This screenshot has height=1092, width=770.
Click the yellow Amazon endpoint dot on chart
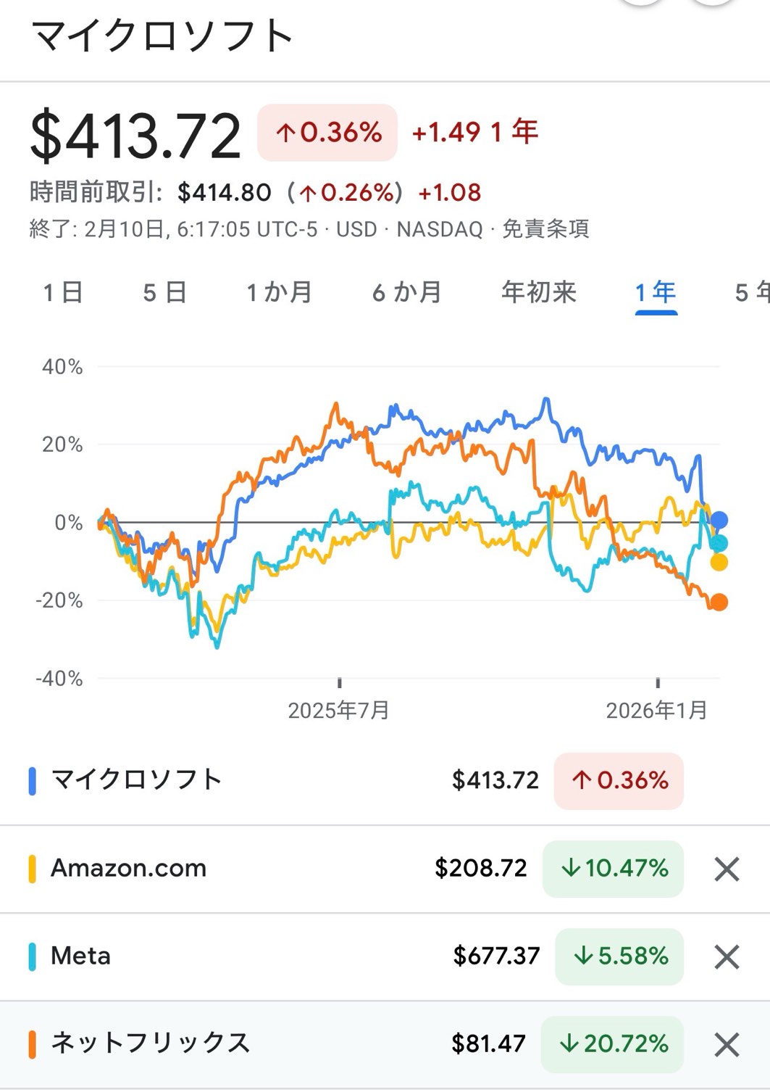pos(719,562)
